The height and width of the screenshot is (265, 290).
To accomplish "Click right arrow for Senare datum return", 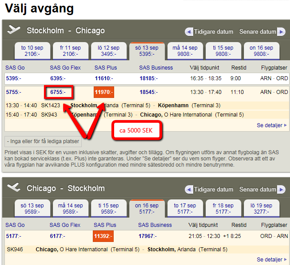I will 281,190.
